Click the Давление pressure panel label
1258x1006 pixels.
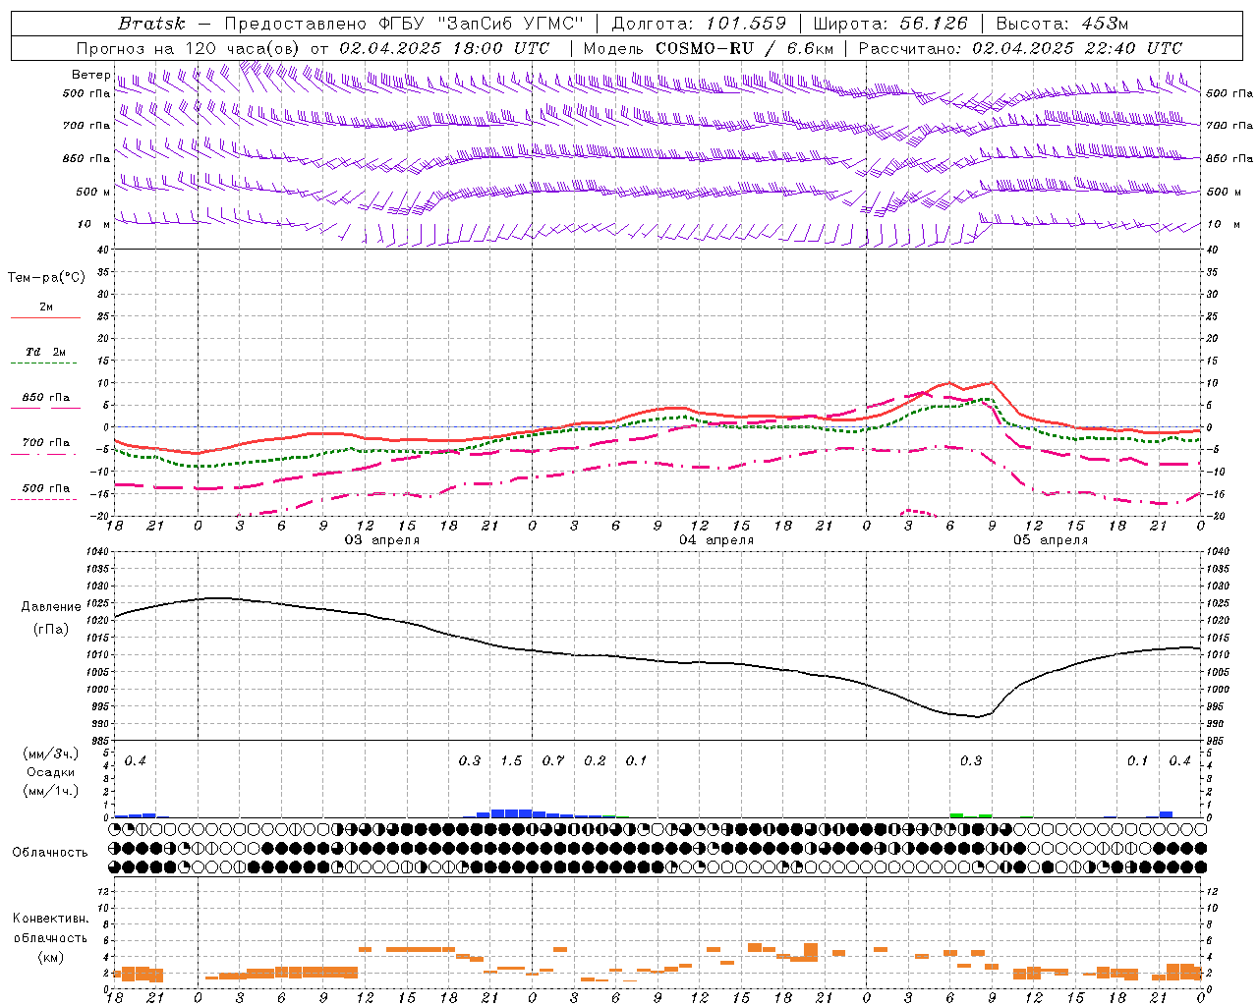(51, 607)
